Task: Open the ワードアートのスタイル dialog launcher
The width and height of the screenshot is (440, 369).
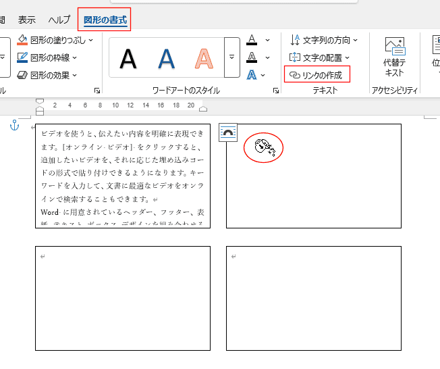Action: (x=275, y=91)
